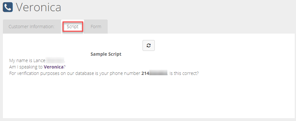Click the bold 214 phone number prefix
This screenshot has height=121, width=296.
(145, 73)
